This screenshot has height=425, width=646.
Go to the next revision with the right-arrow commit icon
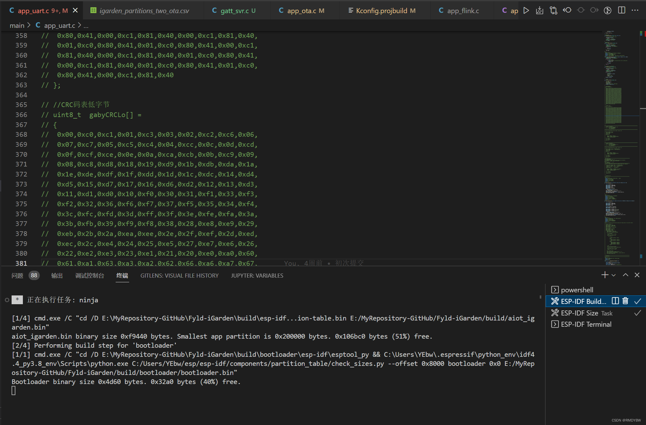(594, 10)
